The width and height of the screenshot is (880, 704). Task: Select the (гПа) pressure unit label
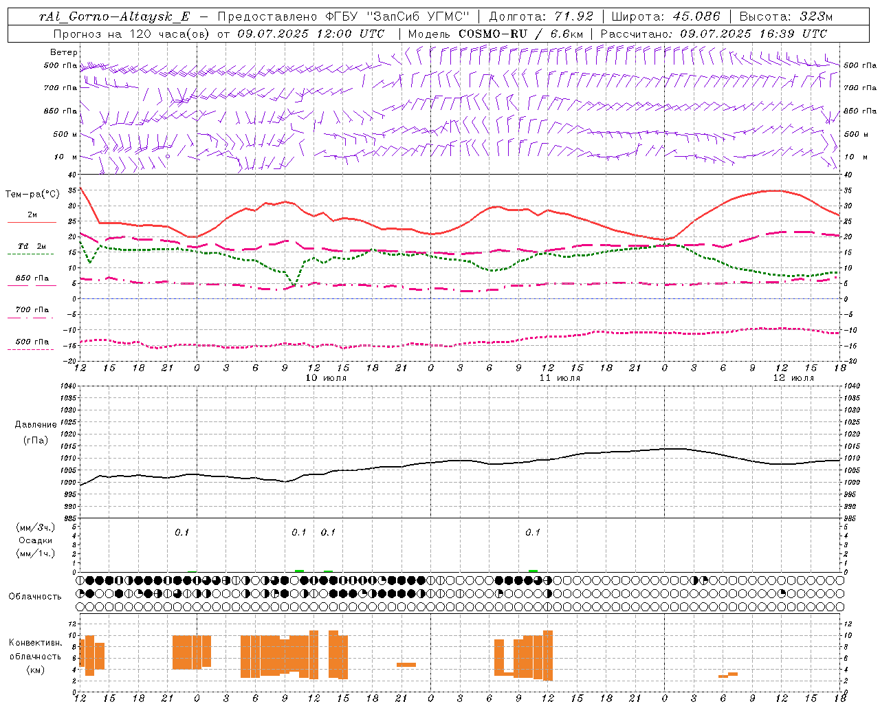point(36,440)
